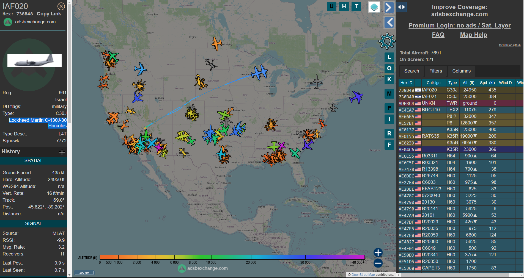Screen dimensions: 524x278
Task: Expand the History section plus icon
Action: tap(62, 152)
